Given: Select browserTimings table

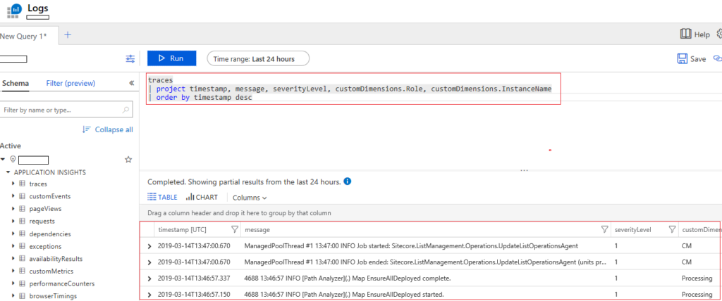Looking at the screenshot, I should [x=53, y=296].
